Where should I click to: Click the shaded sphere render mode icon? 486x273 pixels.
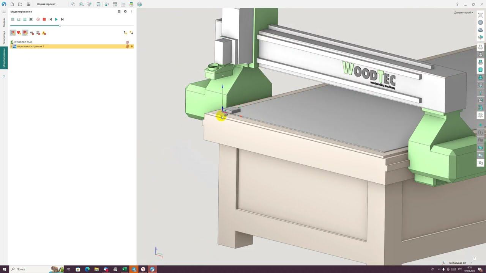tap(480, 22)
